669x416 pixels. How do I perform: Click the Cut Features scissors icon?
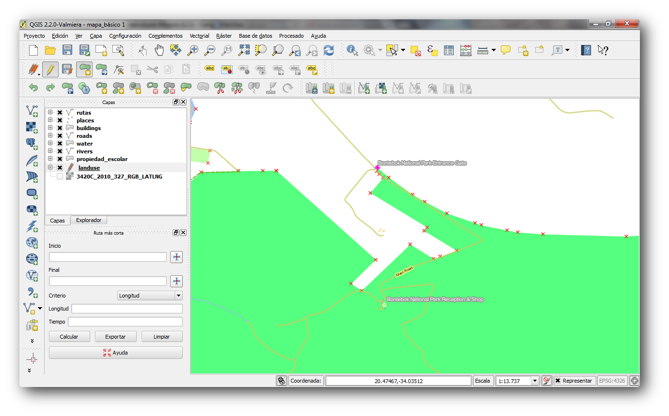click(x=152, y=70)
